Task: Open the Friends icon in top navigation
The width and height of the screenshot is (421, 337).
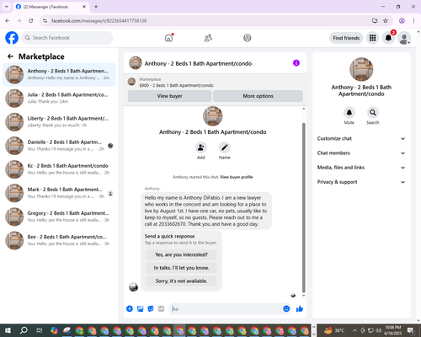Action: 208,38
